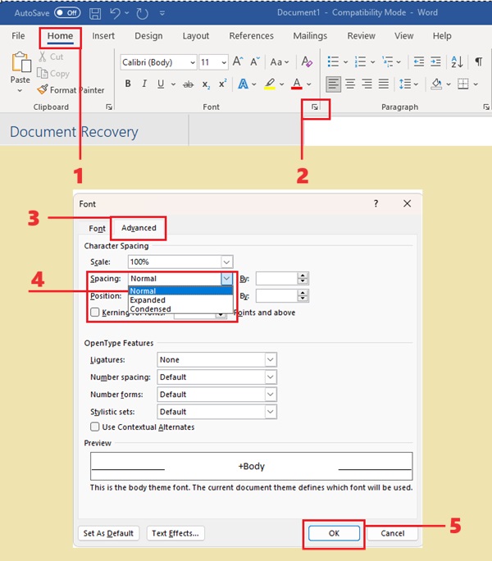Align text right
Image resolution: width=492 pixels, height=561 pixels.
pyautogui.click(x=367, y=84)
